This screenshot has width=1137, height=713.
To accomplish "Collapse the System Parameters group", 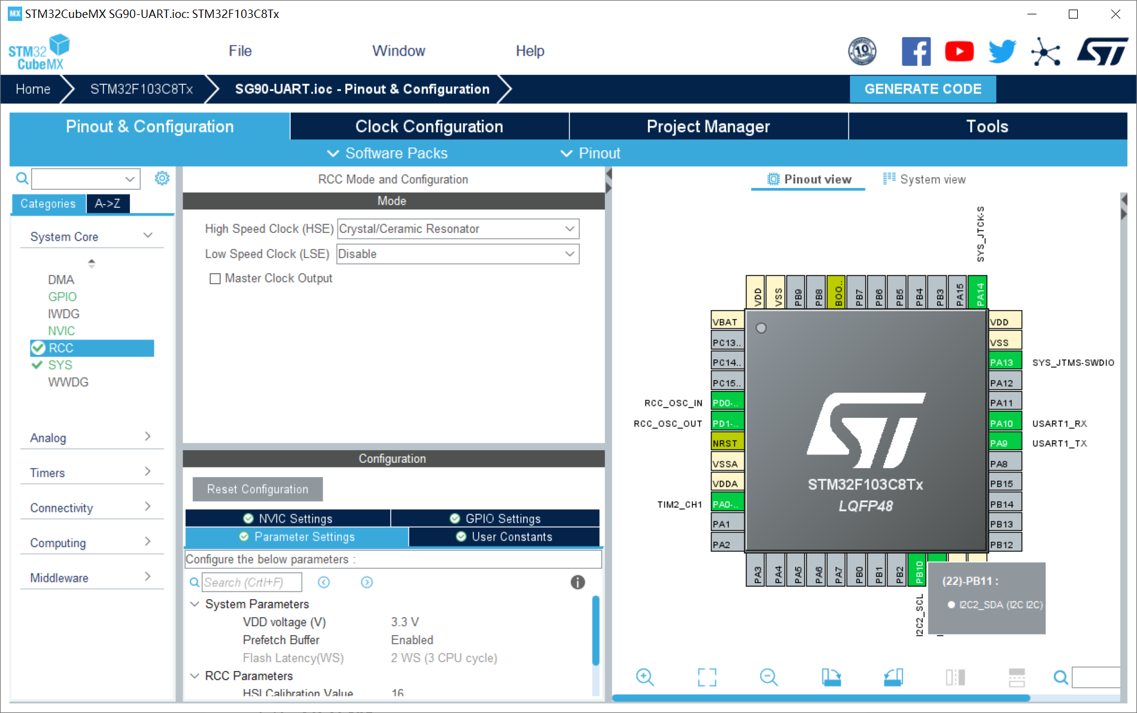I will (194, 604).
